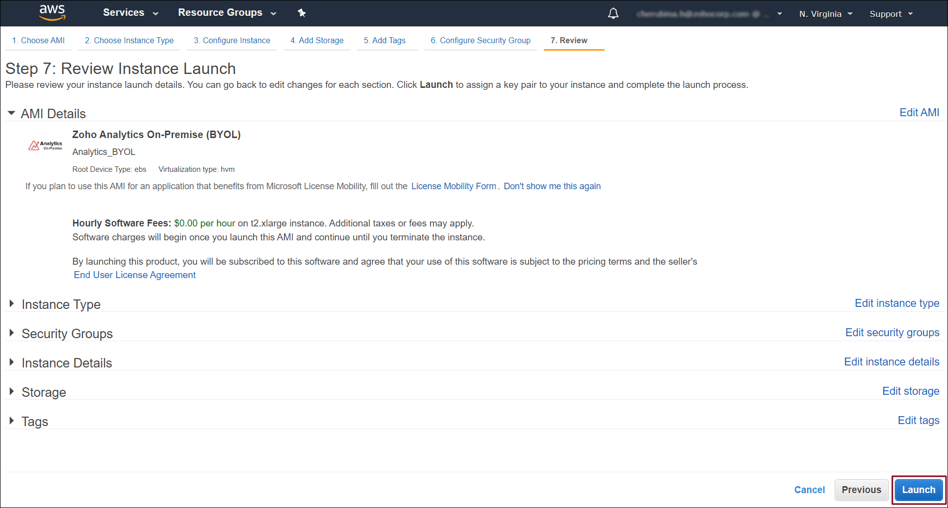Click the Launch button
948x508 pixels.
click(918, 490)
